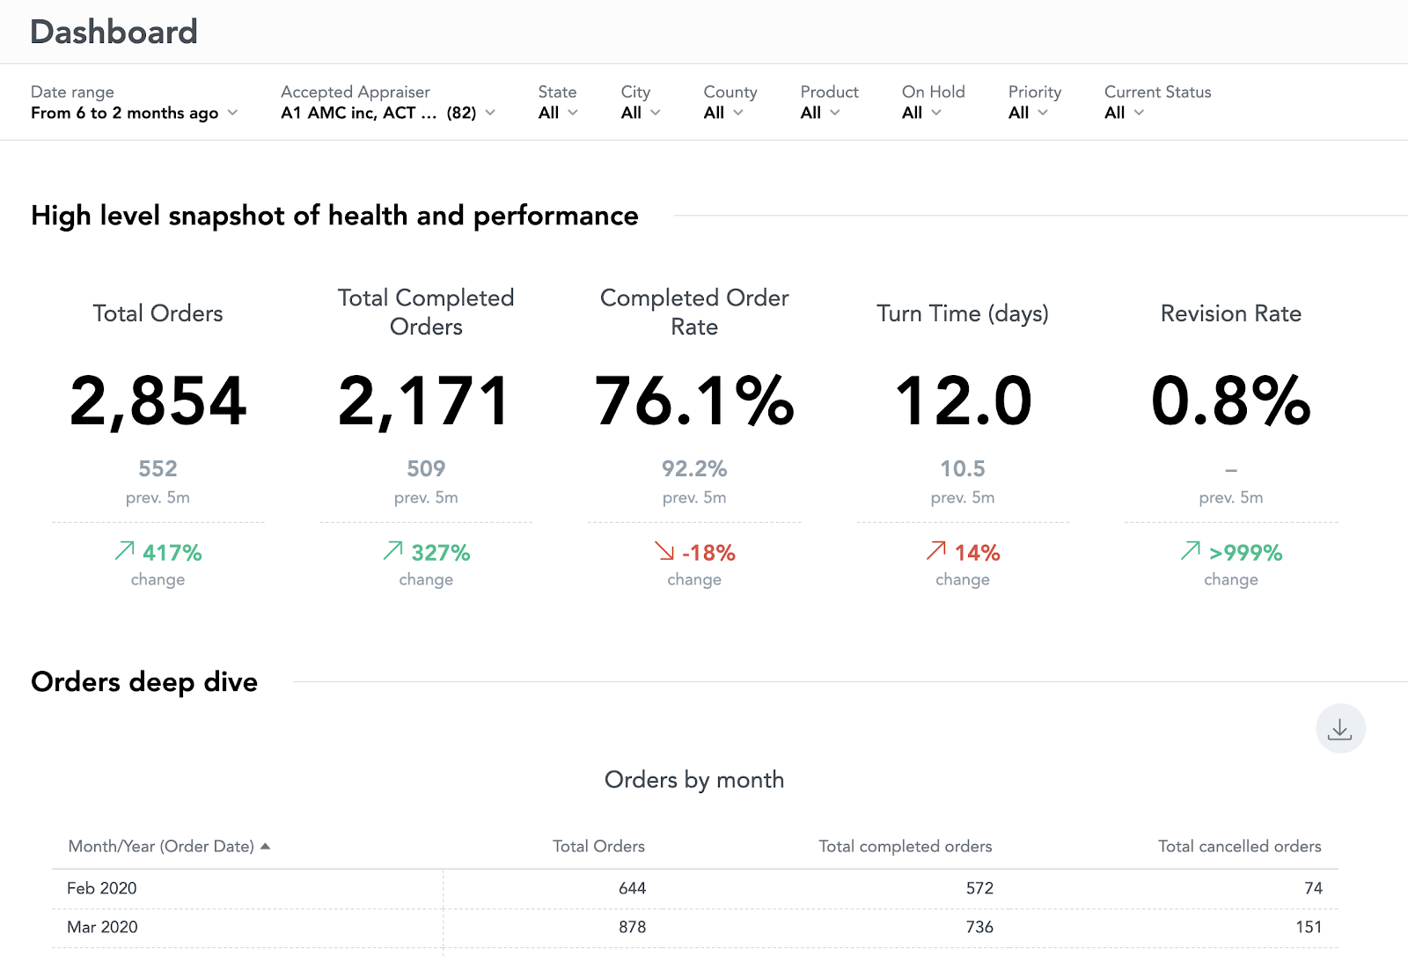This screenshot has height=956, width=1408.
Task: Select the Feb 2020 row in the table
Action: pos(100,887)
